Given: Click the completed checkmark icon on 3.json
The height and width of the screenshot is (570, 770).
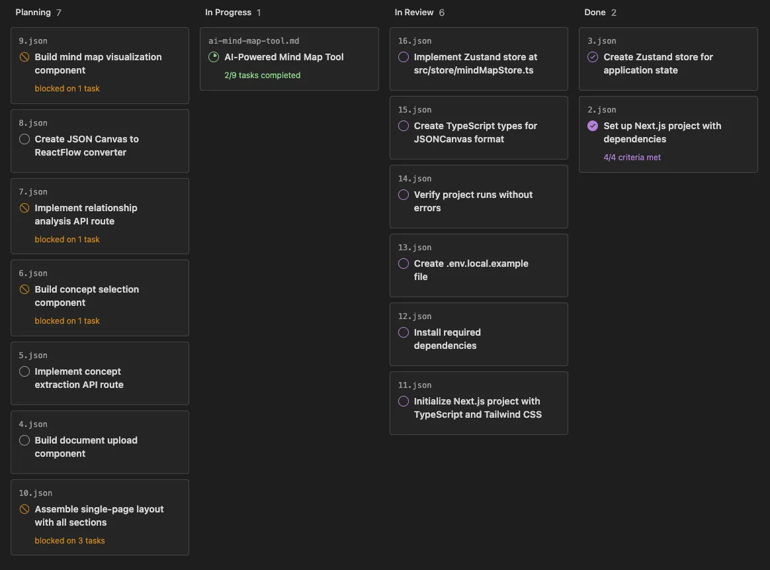Looking at the screenshot, I should [593, 57].
